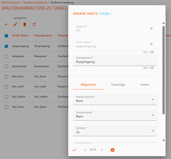171x159 pixels.
Task: Navigate to Tabellenverwaltung breadcrumb
Action: (35, 2)
